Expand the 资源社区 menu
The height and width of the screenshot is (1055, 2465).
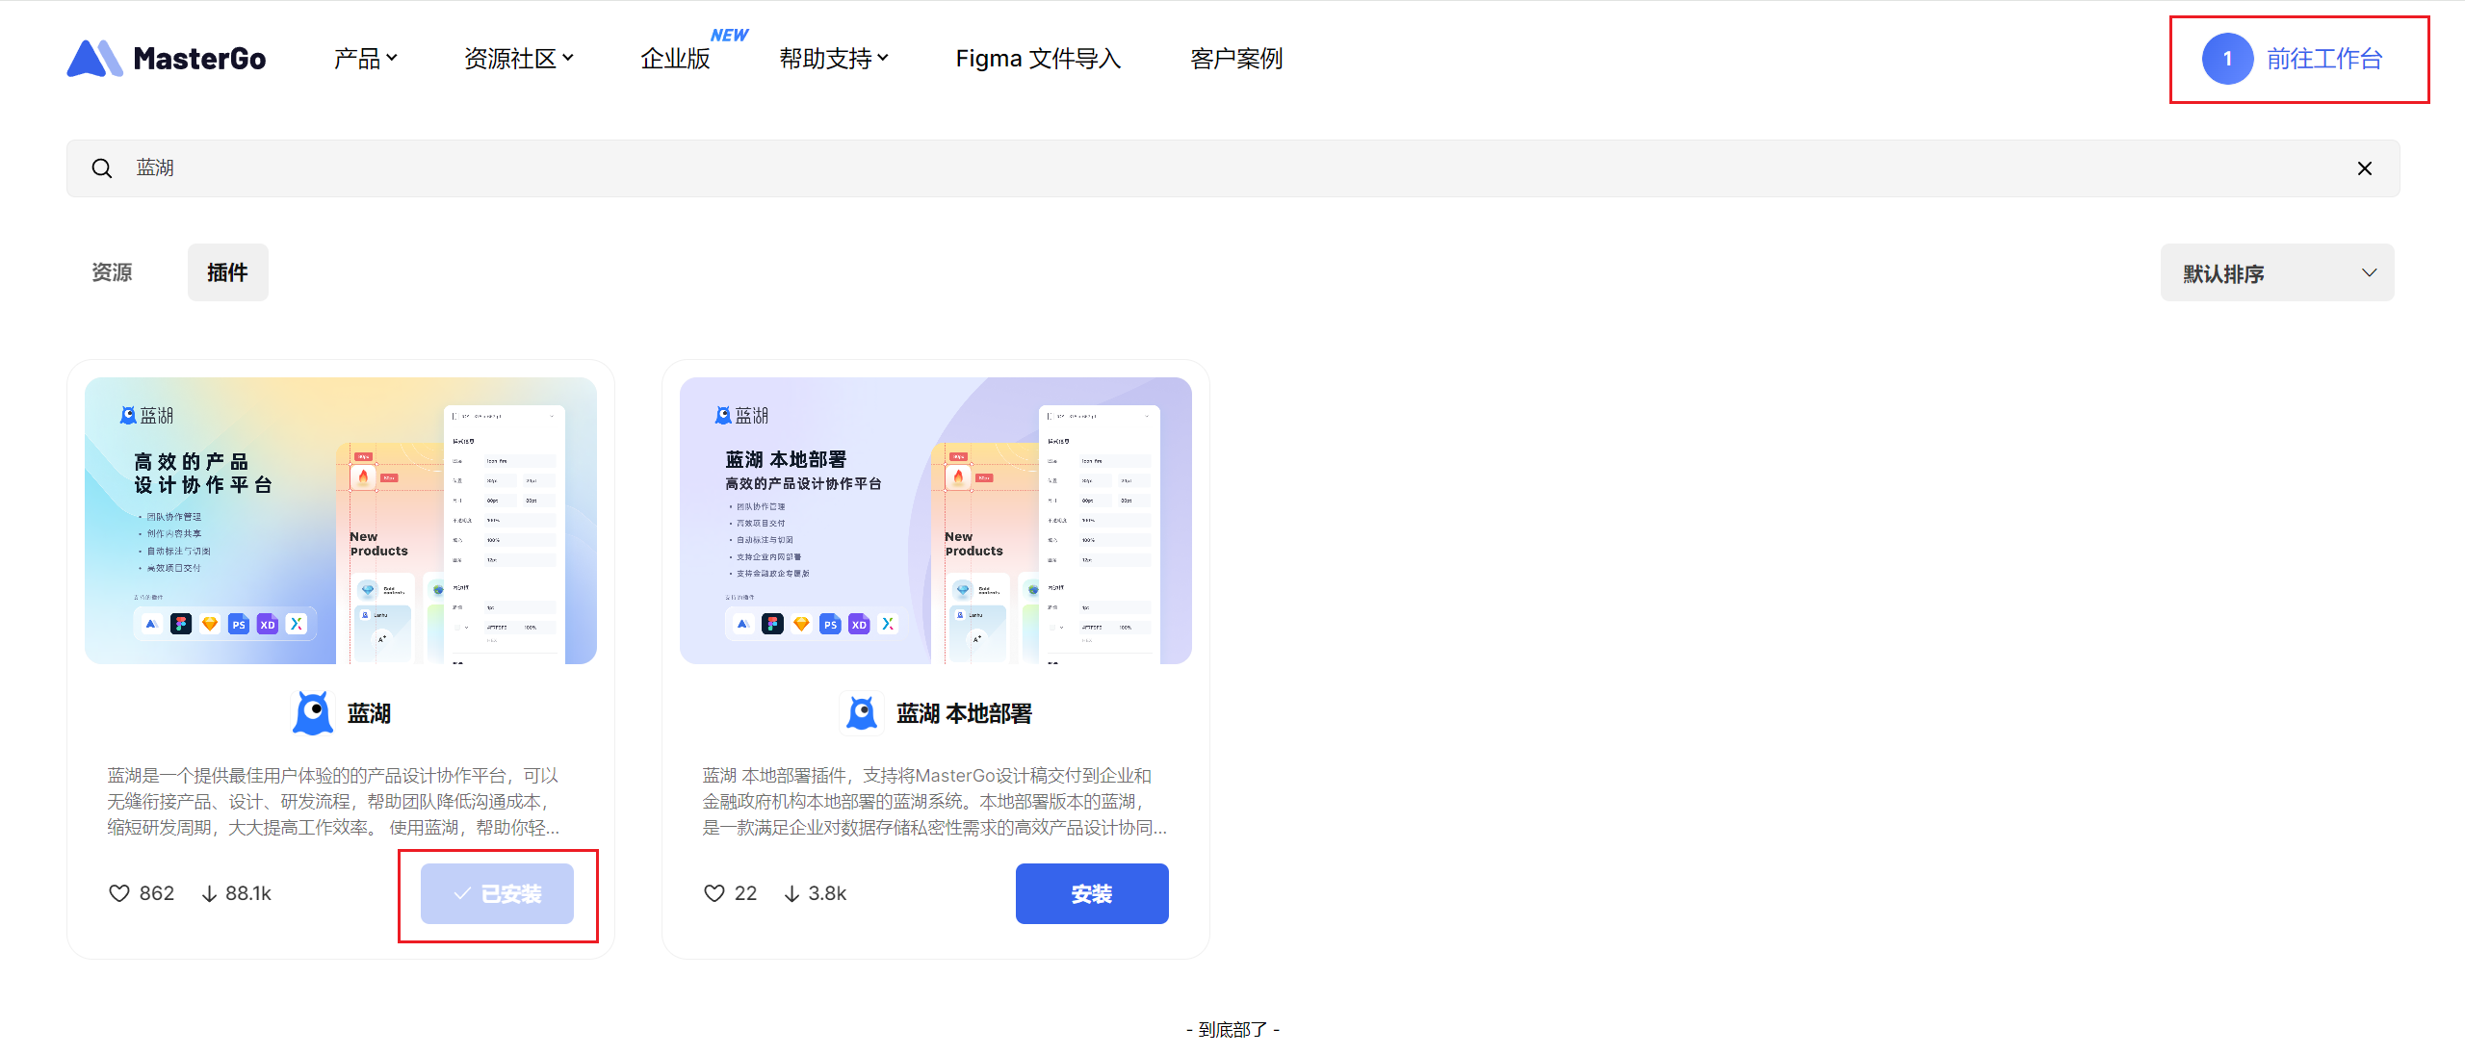pyautogui.click(x=519, y=59)
